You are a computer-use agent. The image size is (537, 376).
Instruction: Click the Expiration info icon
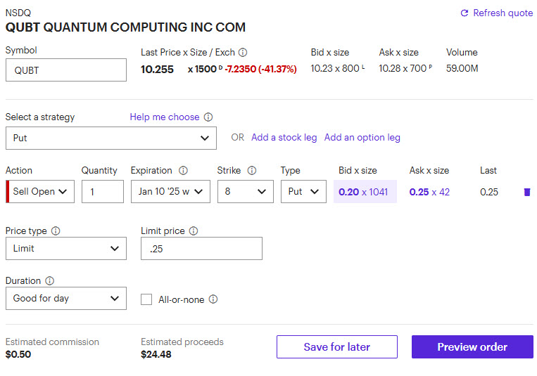[183, 171]
